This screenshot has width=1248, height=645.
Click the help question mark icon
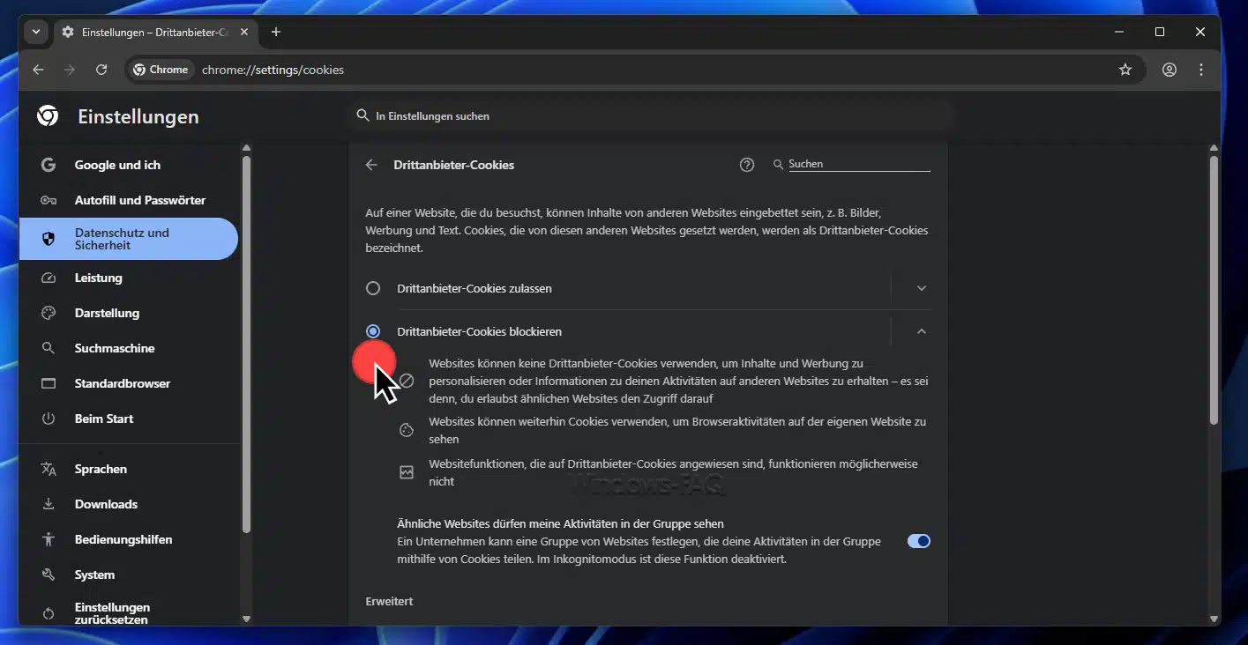(x=747, y=165)
